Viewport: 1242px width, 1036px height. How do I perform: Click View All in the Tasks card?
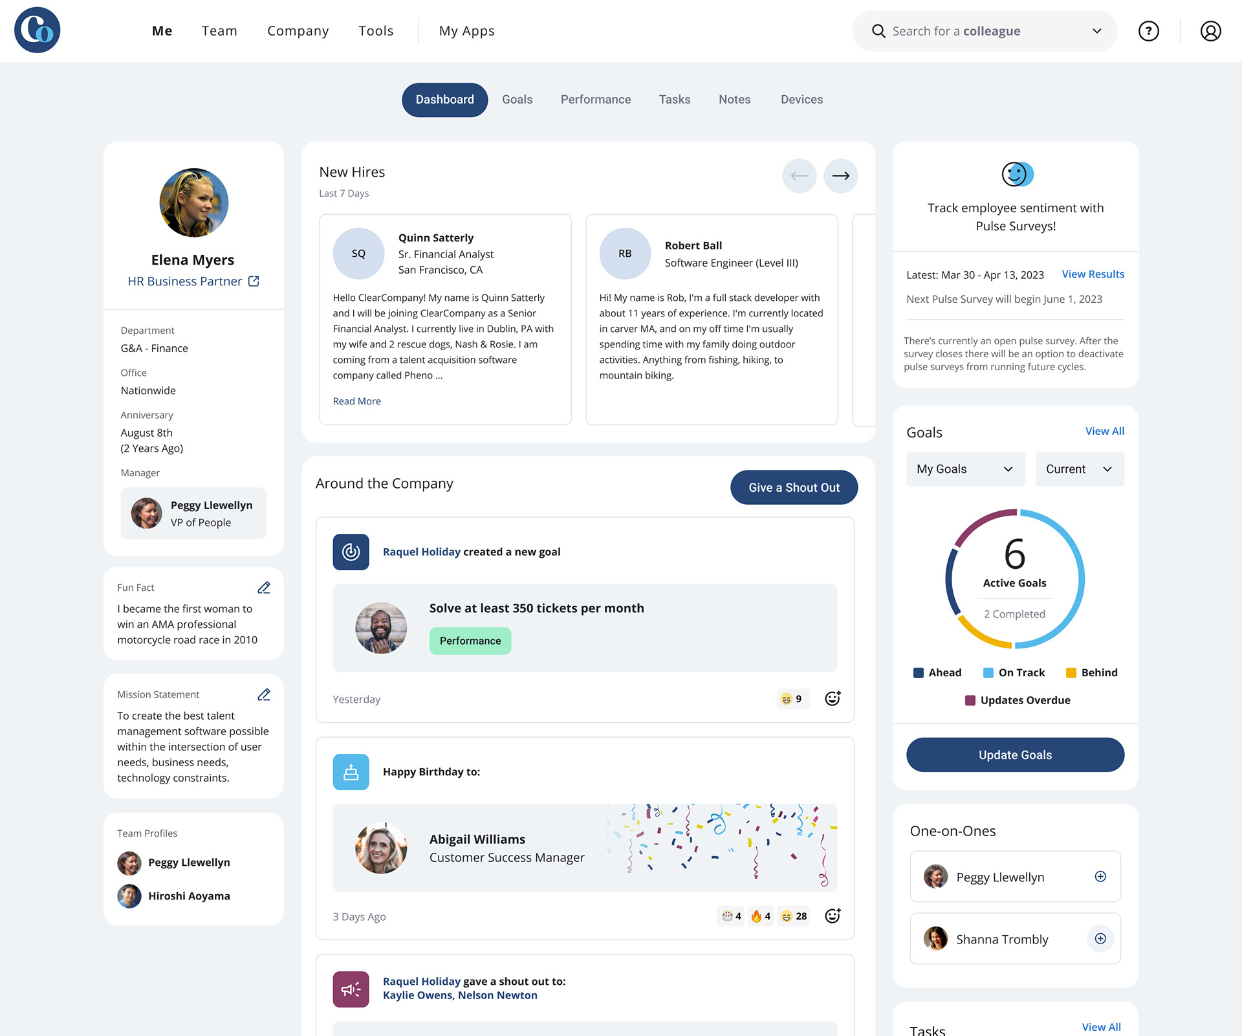click(x=1101, y=1027)
